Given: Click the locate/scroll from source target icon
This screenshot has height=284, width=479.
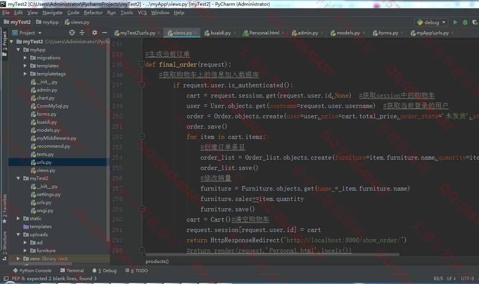Looking at the screenshot, I should click(x=72, y=33).
